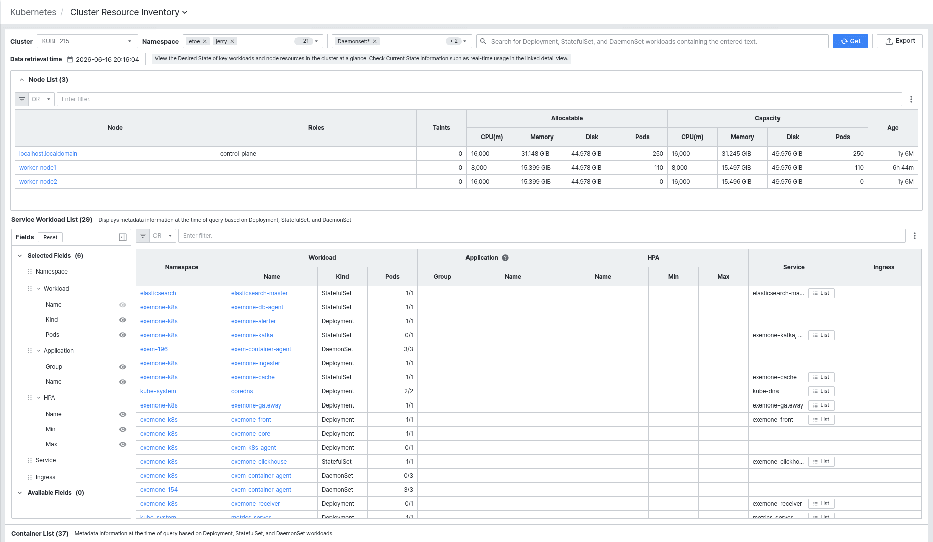Click the Taints column header
Image resolution: width=933 pixels, height=542 pixels.
coord(441,128)
